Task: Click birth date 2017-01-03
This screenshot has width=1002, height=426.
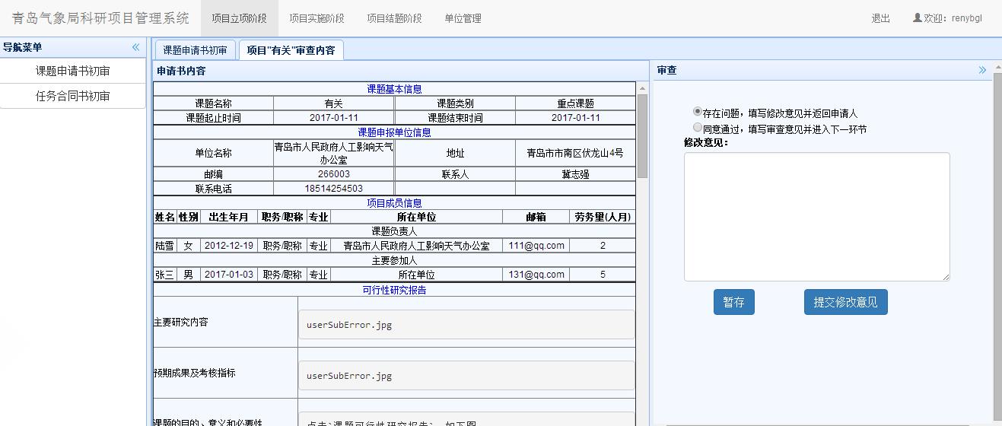Action: tap(229, 275)
